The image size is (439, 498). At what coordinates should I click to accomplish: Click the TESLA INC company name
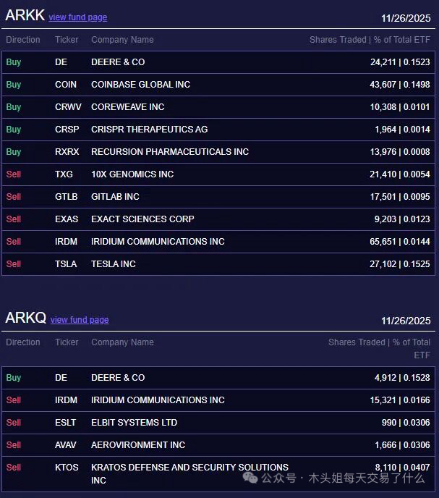click(x=114, y=264)
